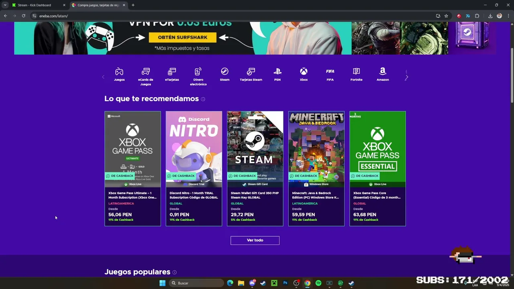Image resolution: width=514 pixels, height=289 pixels.
Task: Open Photoshop from the taskbar
Action: [285, 283]
